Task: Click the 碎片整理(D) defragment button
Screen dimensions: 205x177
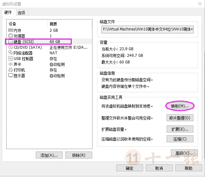Action: click(180, 118)
